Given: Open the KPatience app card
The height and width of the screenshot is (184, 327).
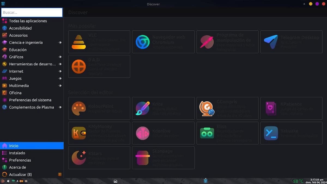Looking at the screenshot, I should click(291, 108).
